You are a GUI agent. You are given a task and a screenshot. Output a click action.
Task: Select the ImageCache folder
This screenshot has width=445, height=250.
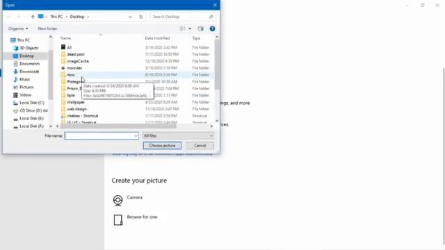[x=78, y=61]
